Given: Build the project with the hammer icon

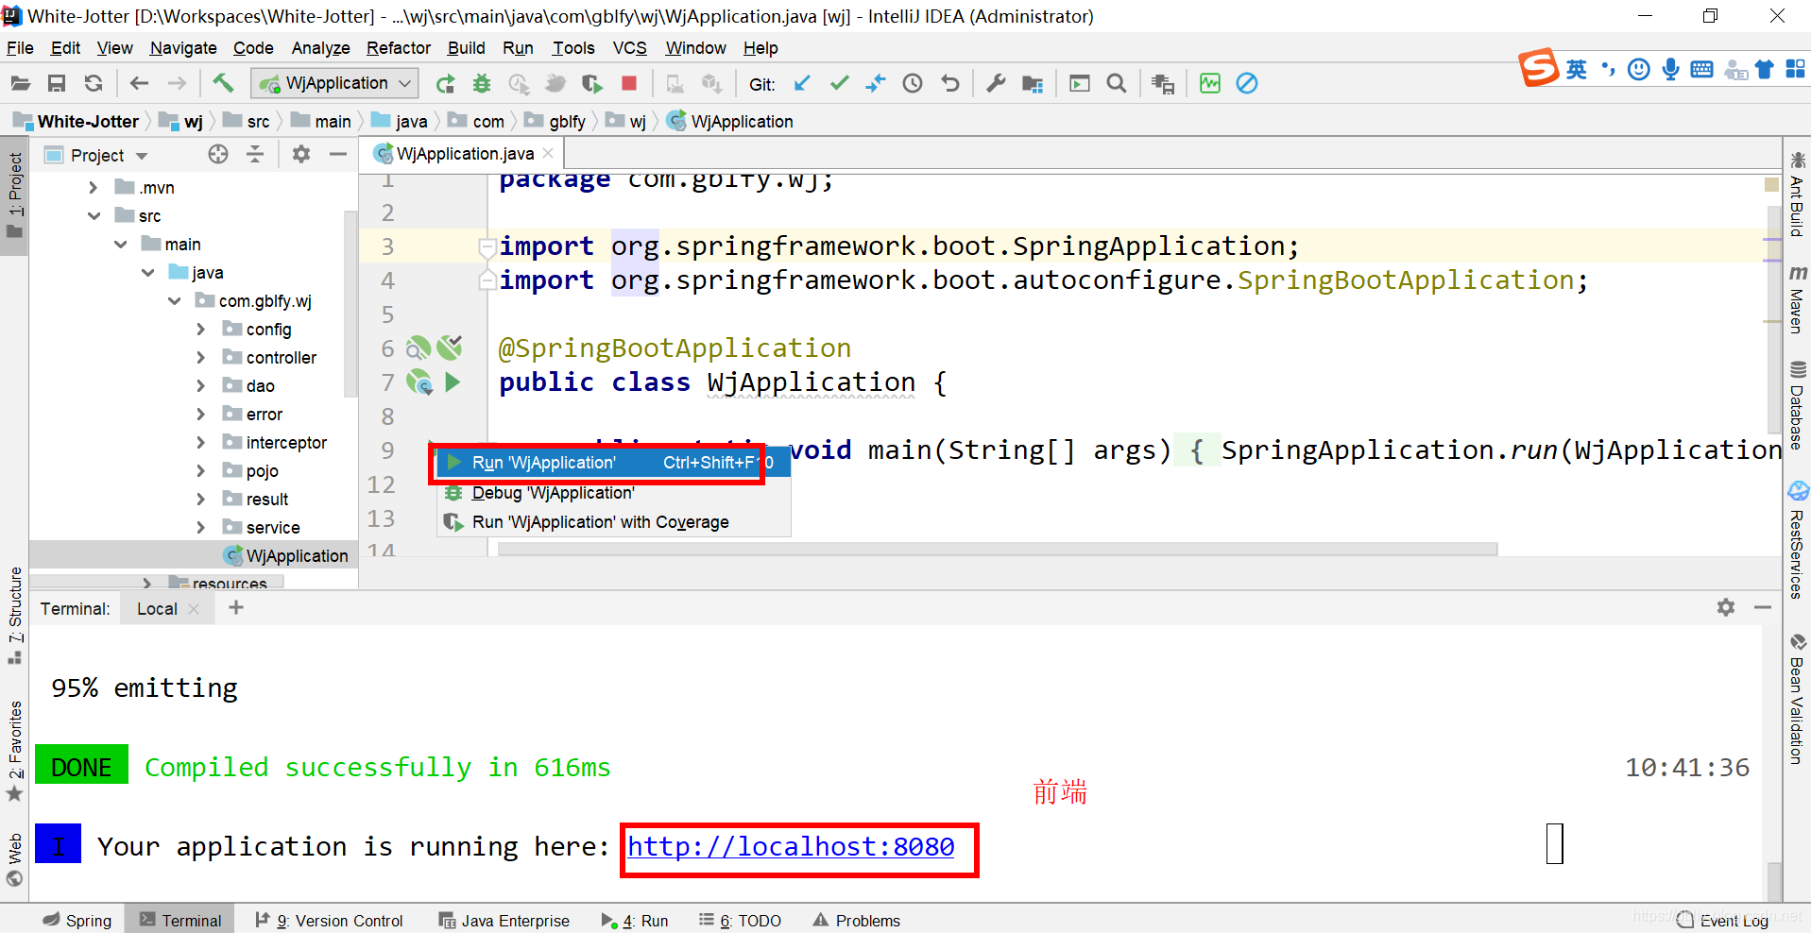Looking at the screenshot, I should pos(223,83).
